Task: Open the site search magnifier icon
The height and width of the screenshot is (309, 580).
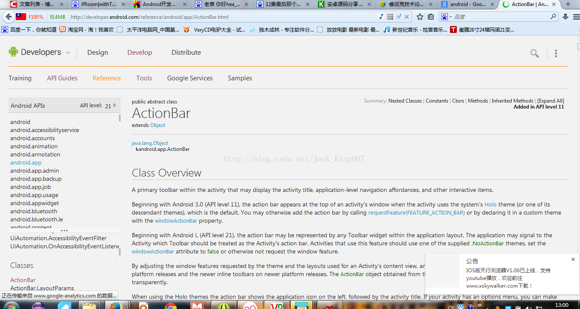Action: click(535, 53)
